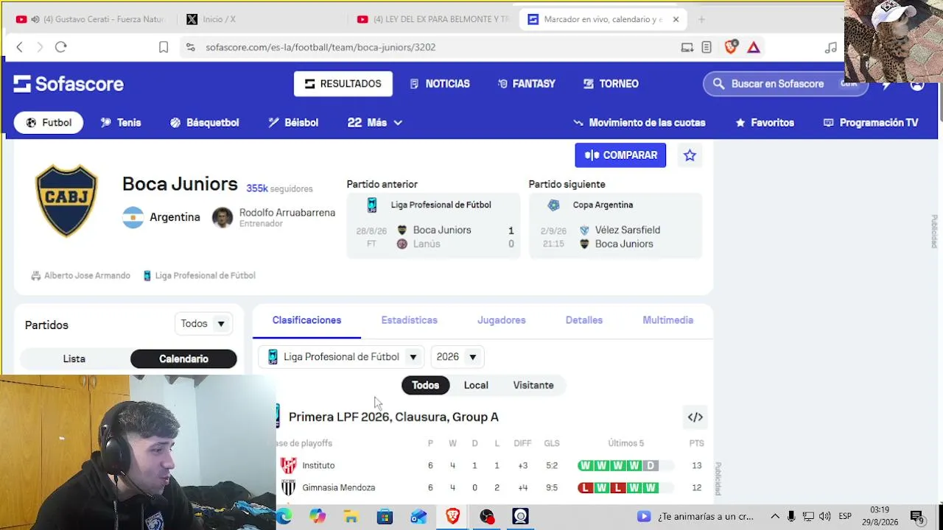Click the RESULTADOS nav button
This screenshot has height=530, width=943.
tap(343, 84)
